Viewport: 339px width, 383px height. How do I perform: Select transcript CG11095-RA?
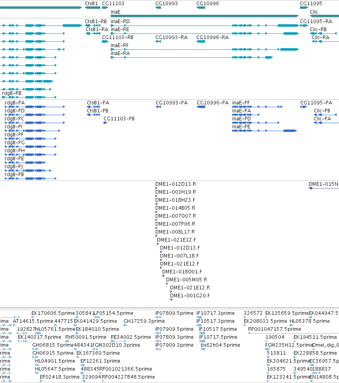pos(316,22)
